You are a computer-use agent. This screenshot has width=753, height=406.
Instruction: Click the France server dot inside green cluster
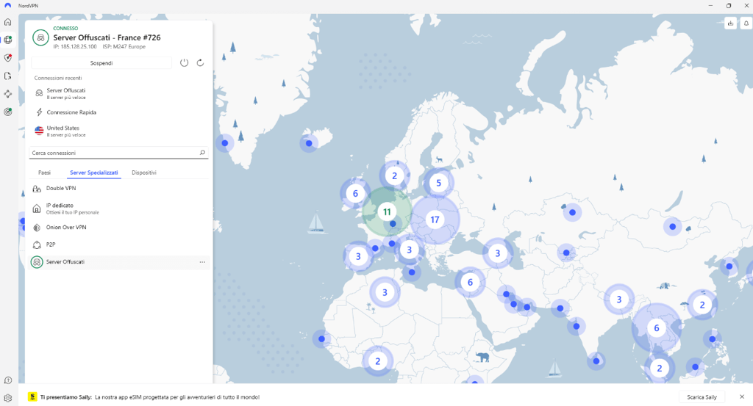(393, 224)
